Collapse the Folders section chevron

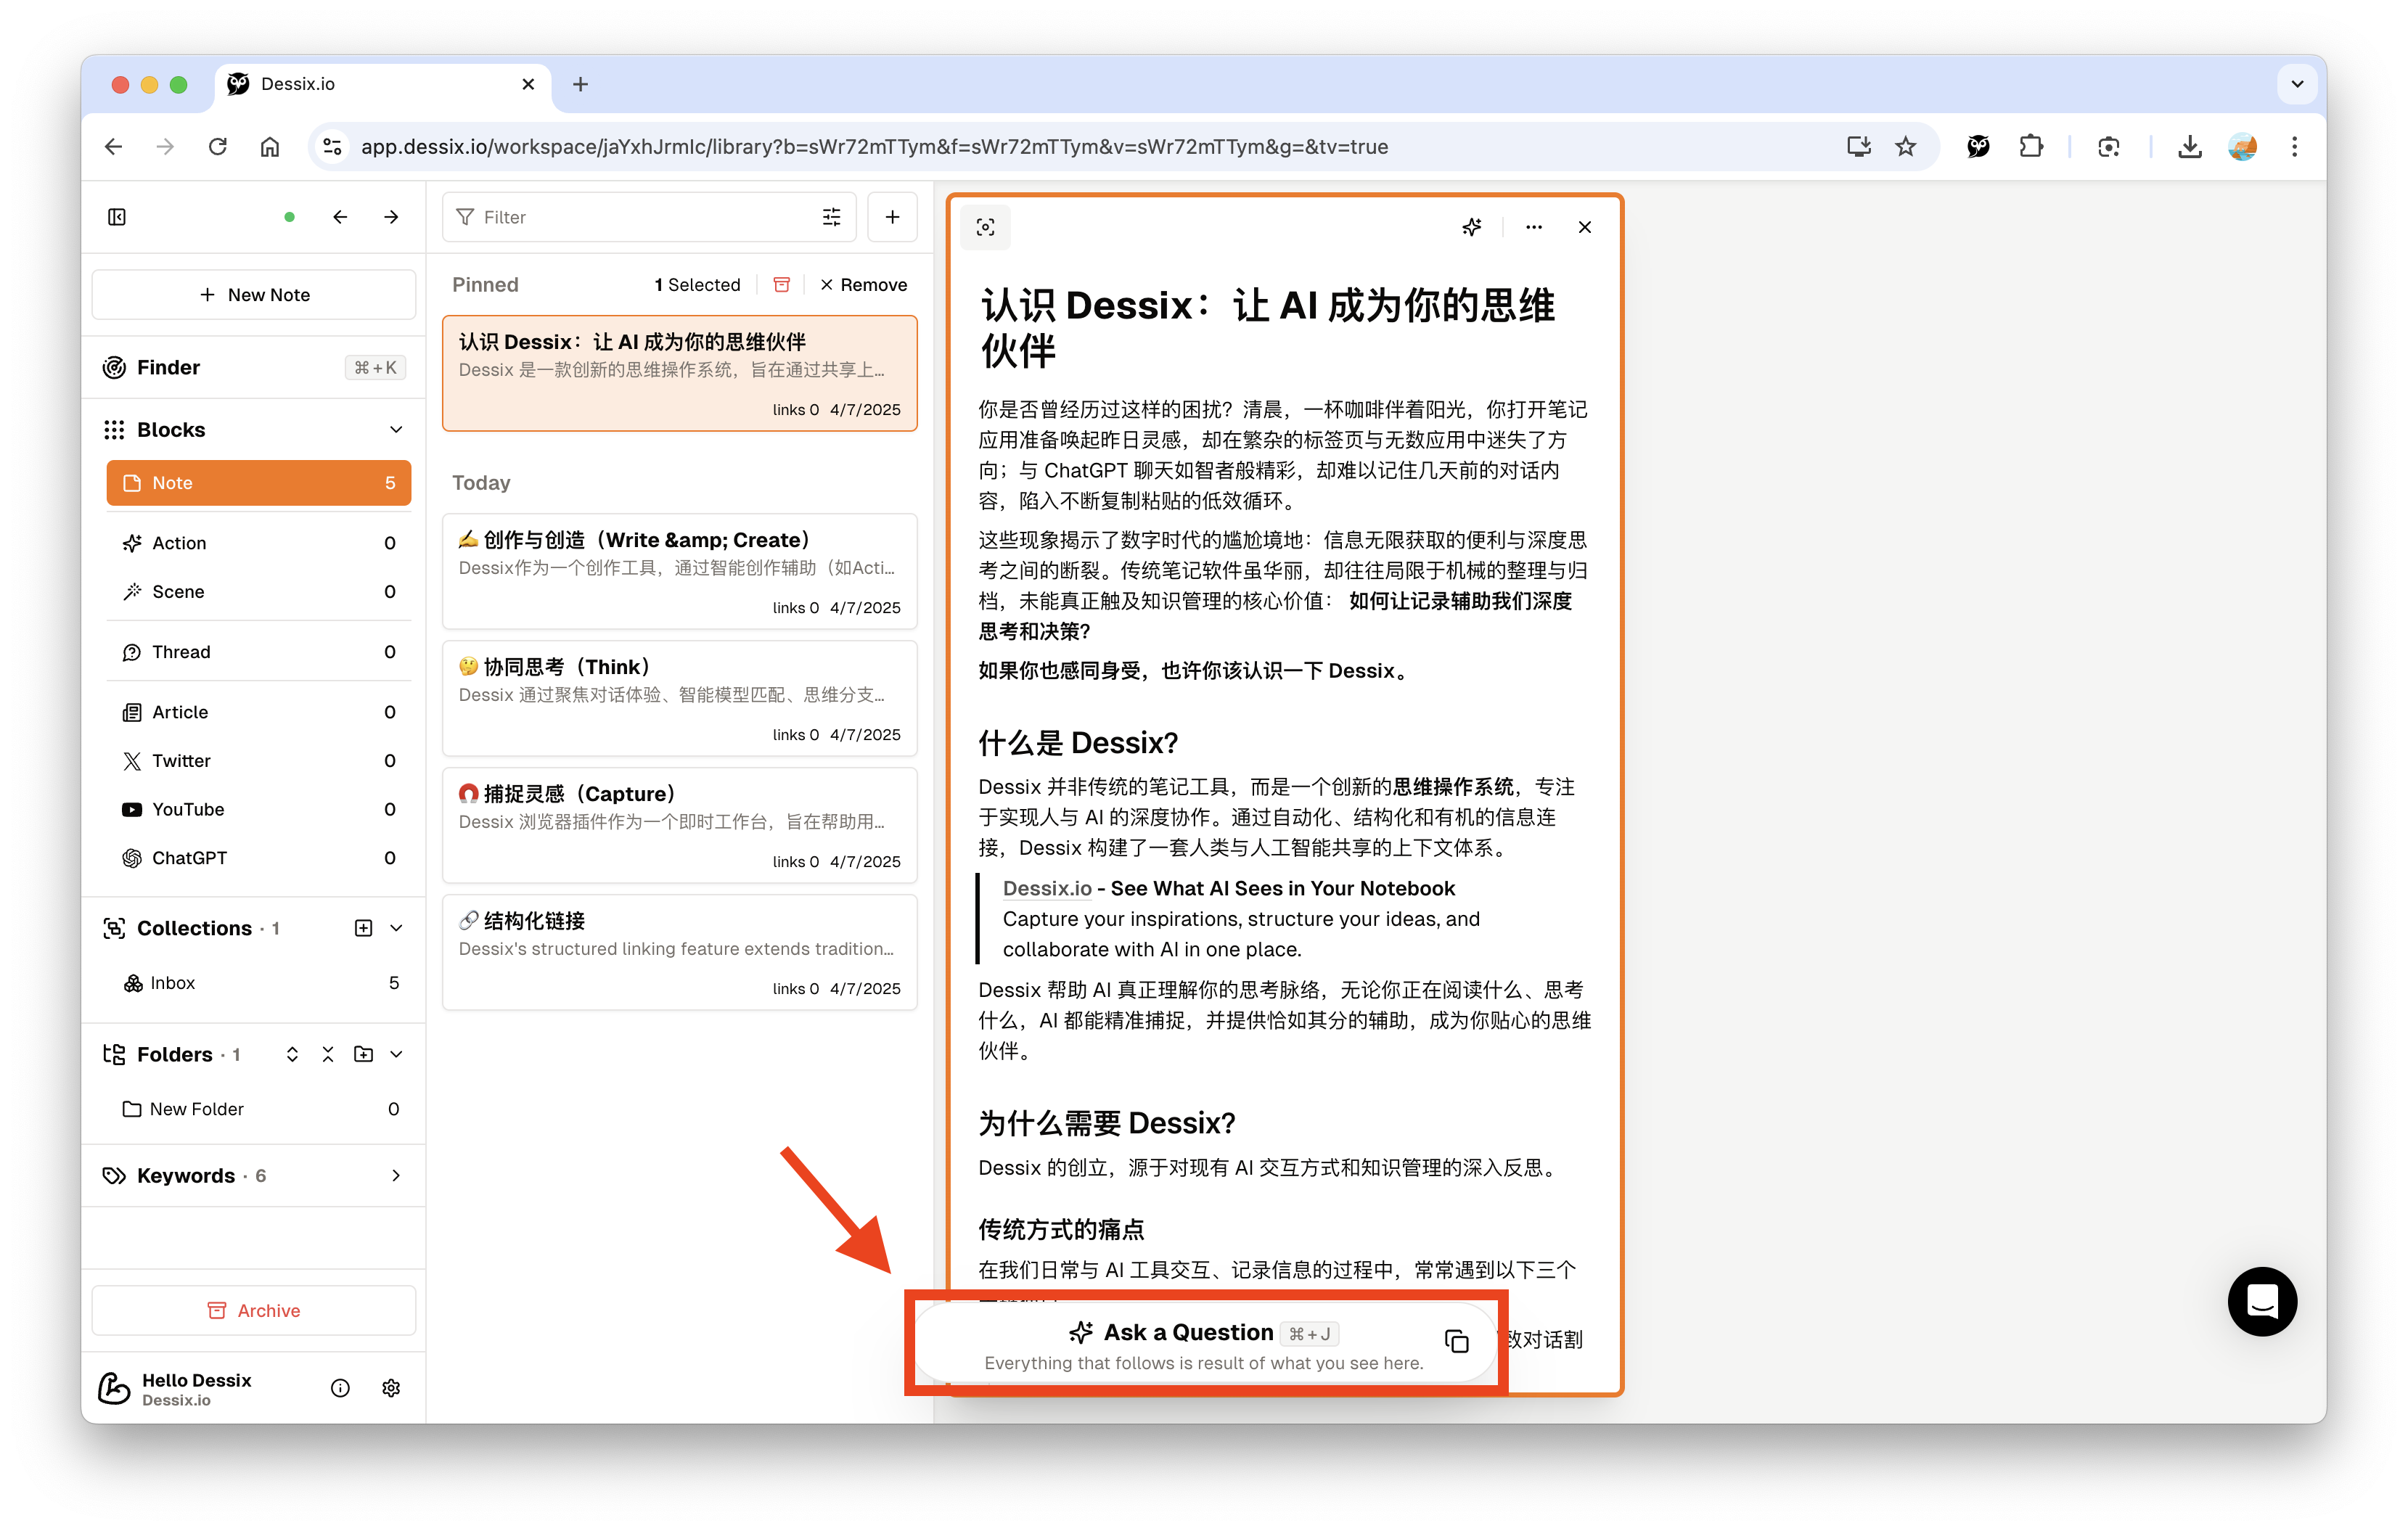pyautogui.click(x=396, y=1054)
